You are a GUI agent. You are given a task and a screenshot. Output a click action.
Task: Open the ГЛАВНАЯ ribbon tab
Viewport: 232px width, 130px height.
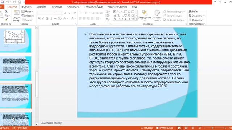click(12, 6)
